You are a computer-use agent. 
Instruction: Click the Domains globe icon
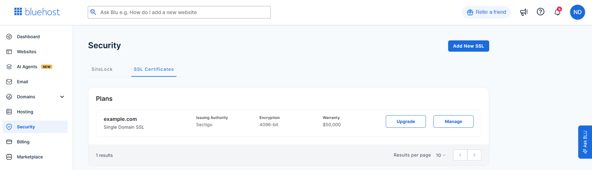[9, 97]
